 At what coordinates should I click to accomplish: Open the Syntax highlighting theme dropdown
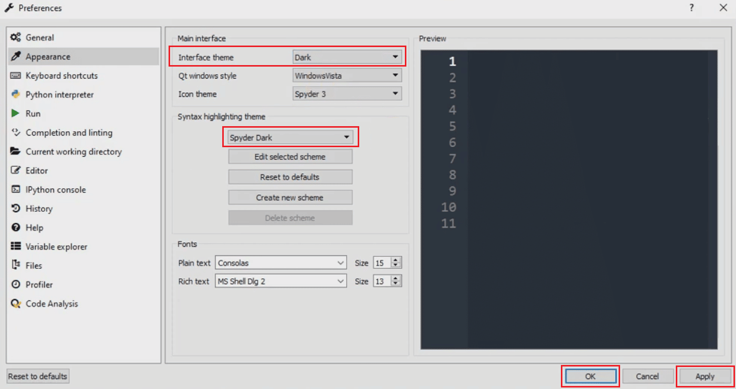tap(290, 137)
